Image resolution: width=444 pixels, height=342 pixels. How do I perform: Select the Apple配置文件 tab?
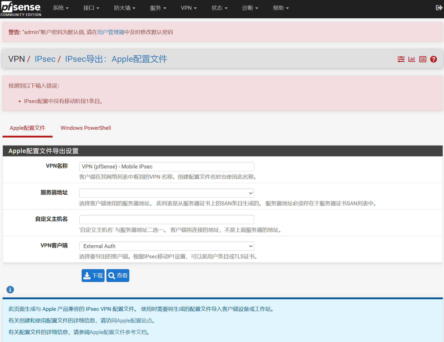pyautogui.click(x=28, y=128)
